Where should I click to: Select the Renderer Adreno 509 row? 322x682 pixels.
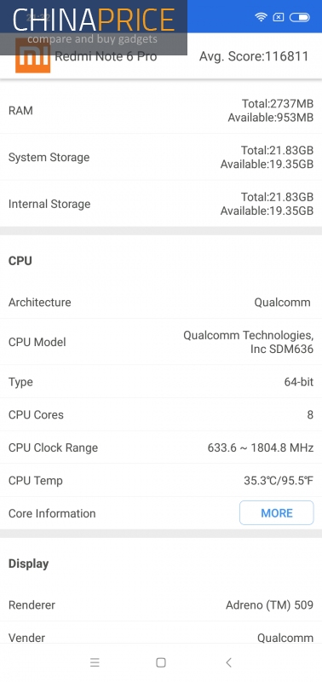coord(161,605)
